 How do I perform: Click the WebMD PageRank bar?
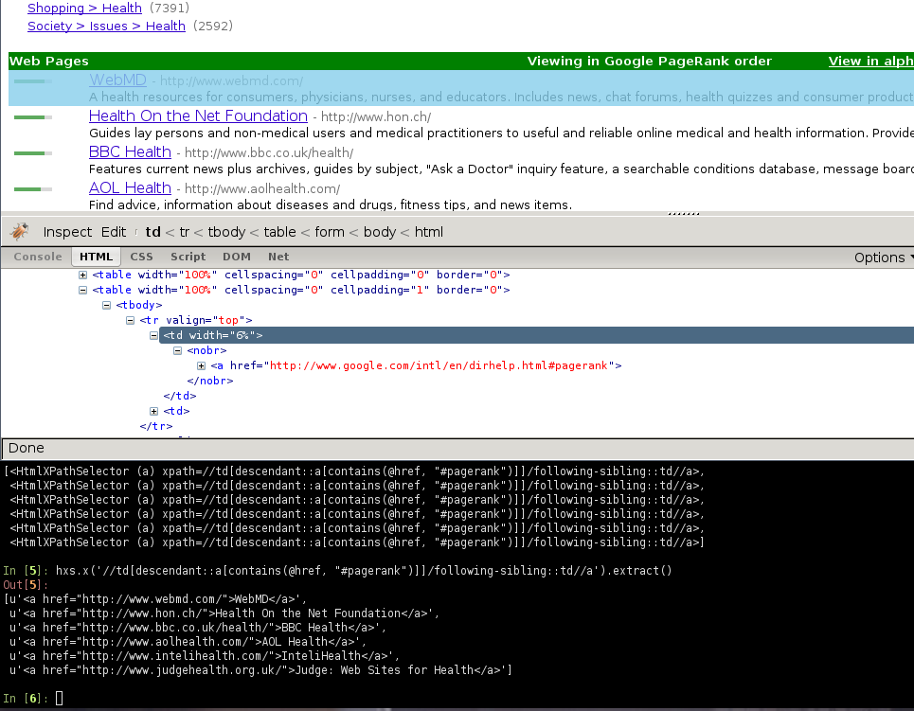click(x=33, y=82)
